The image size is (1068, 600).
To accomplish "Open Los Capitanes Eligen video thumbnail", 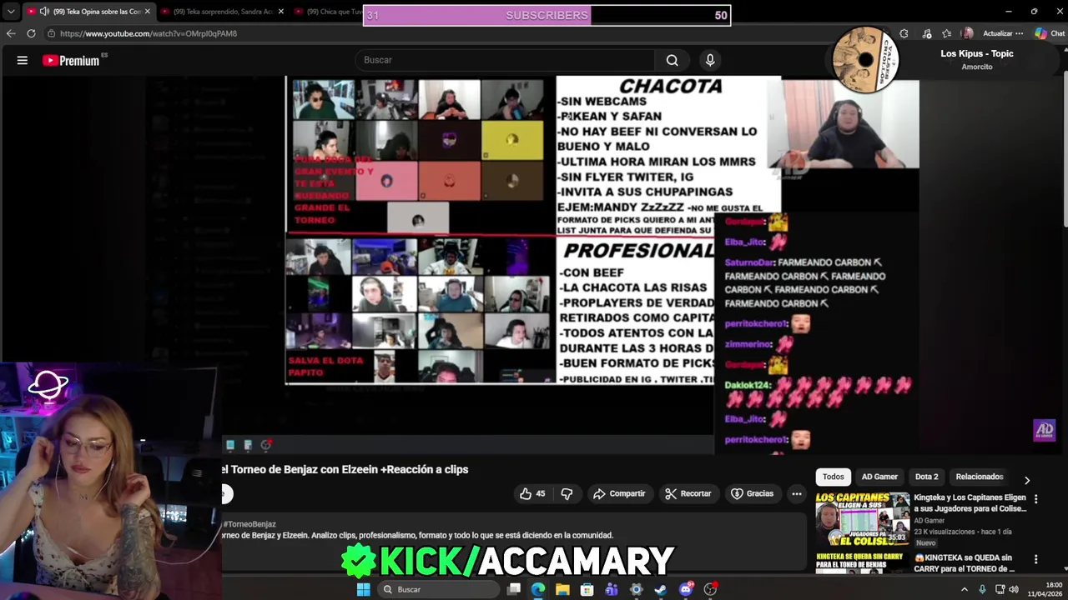I will click(863, 518).
